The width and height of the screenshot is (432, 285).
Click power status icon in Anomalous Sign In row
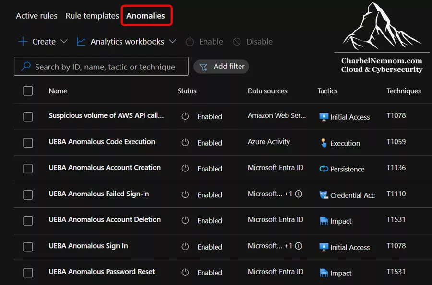185,246
